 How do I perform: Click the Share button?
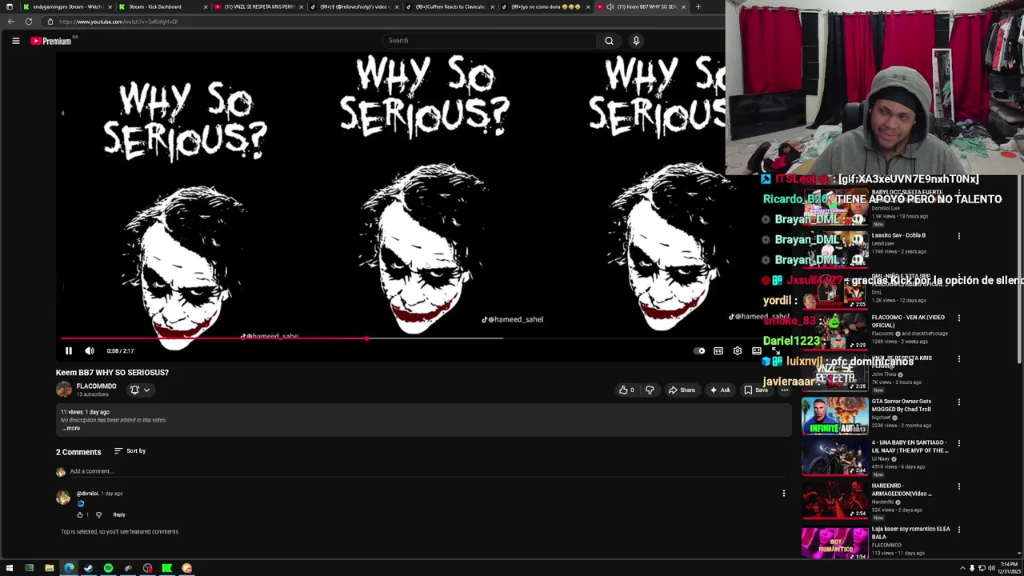click(x=682, y=390)
